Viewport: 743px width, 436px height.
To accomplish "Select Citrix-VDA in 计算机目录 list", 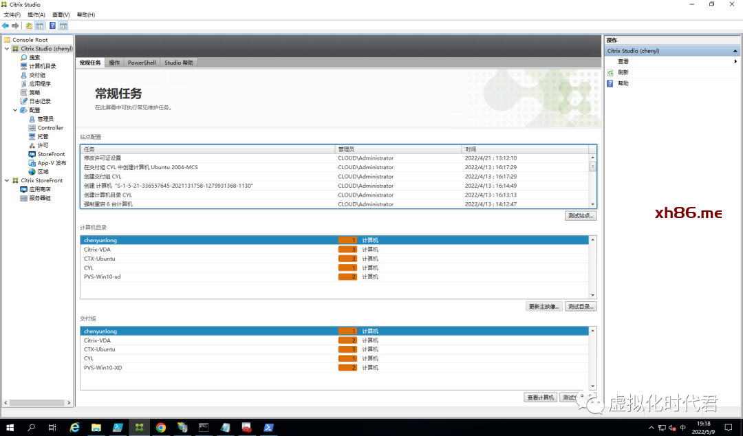I will coord(334,250).
